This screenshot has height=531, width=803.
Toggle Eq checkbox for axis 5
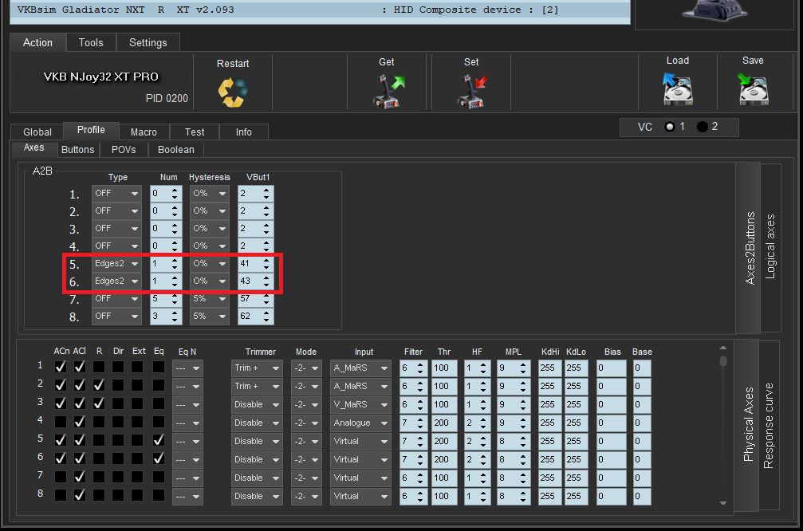pos(159,440)
